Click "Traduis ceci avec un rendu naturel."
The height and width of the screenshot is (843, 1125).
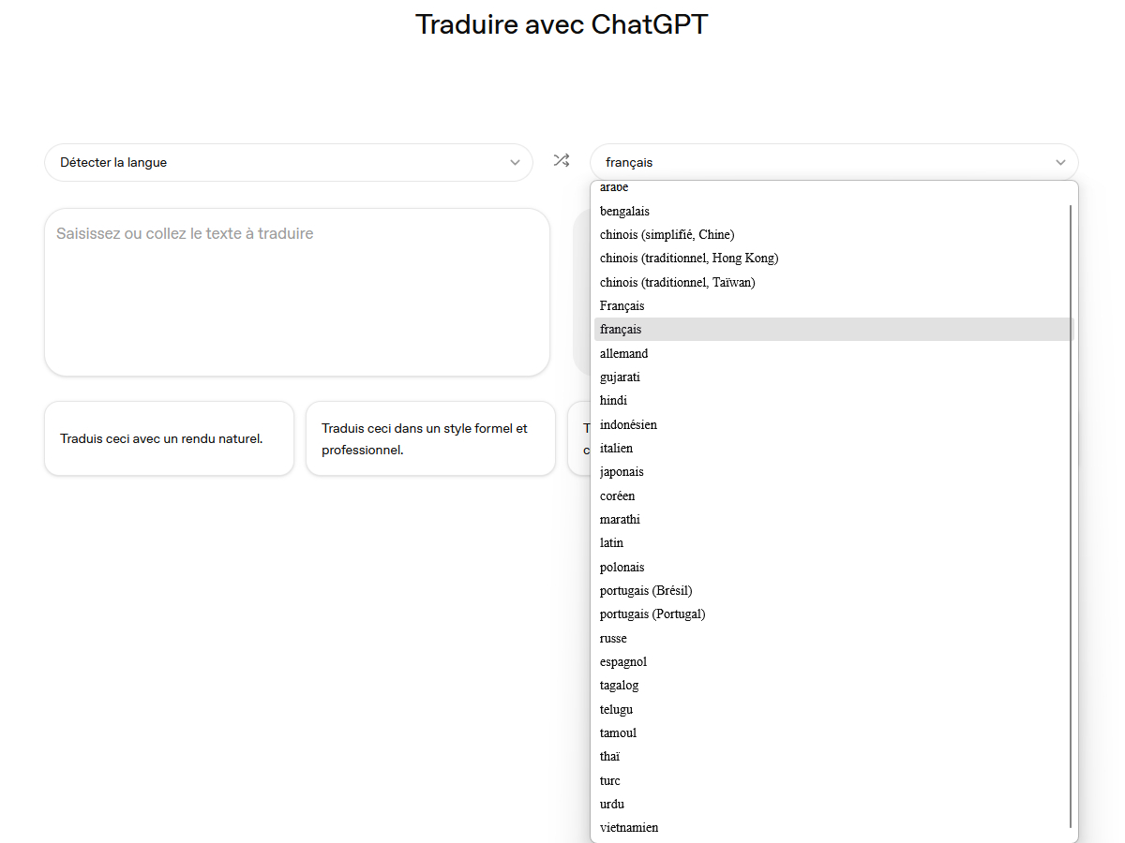click(x=169, y=437)
